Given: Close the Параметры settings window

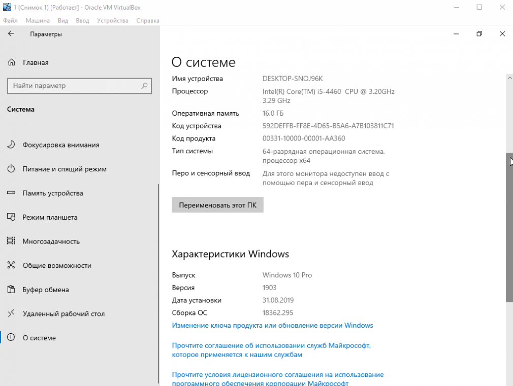Looking at the screenshot, I should (502, 33).
